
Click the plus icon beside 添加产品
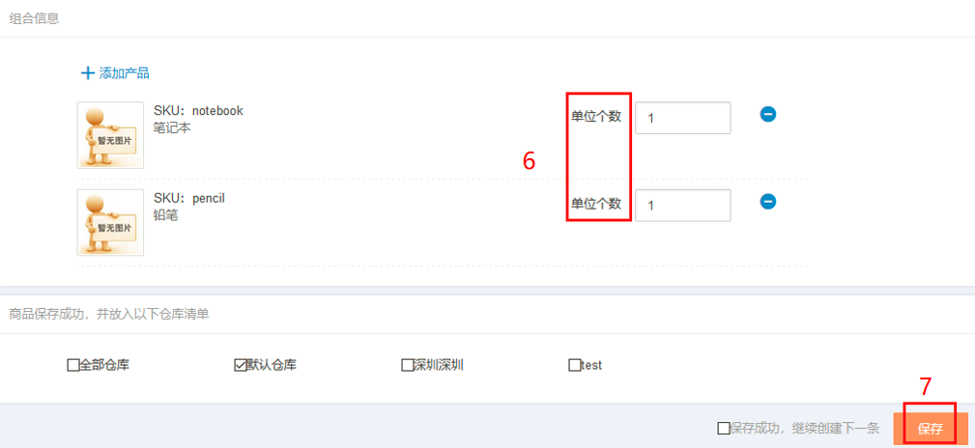click(x=87, y=73)
